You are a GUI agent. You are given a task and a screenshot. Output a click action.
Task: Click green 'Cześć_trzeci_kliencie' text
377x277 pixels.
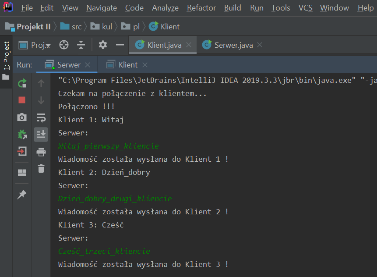[x=104, y=251]
